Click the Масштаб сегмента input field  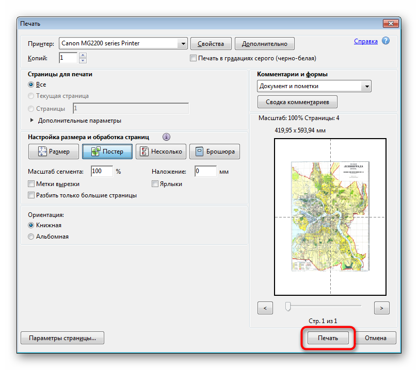coord(102,171)
